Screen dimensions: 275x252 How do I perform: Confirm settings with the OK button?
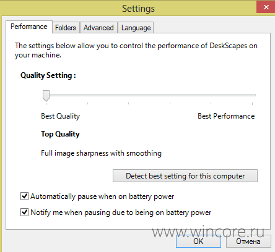198,241
